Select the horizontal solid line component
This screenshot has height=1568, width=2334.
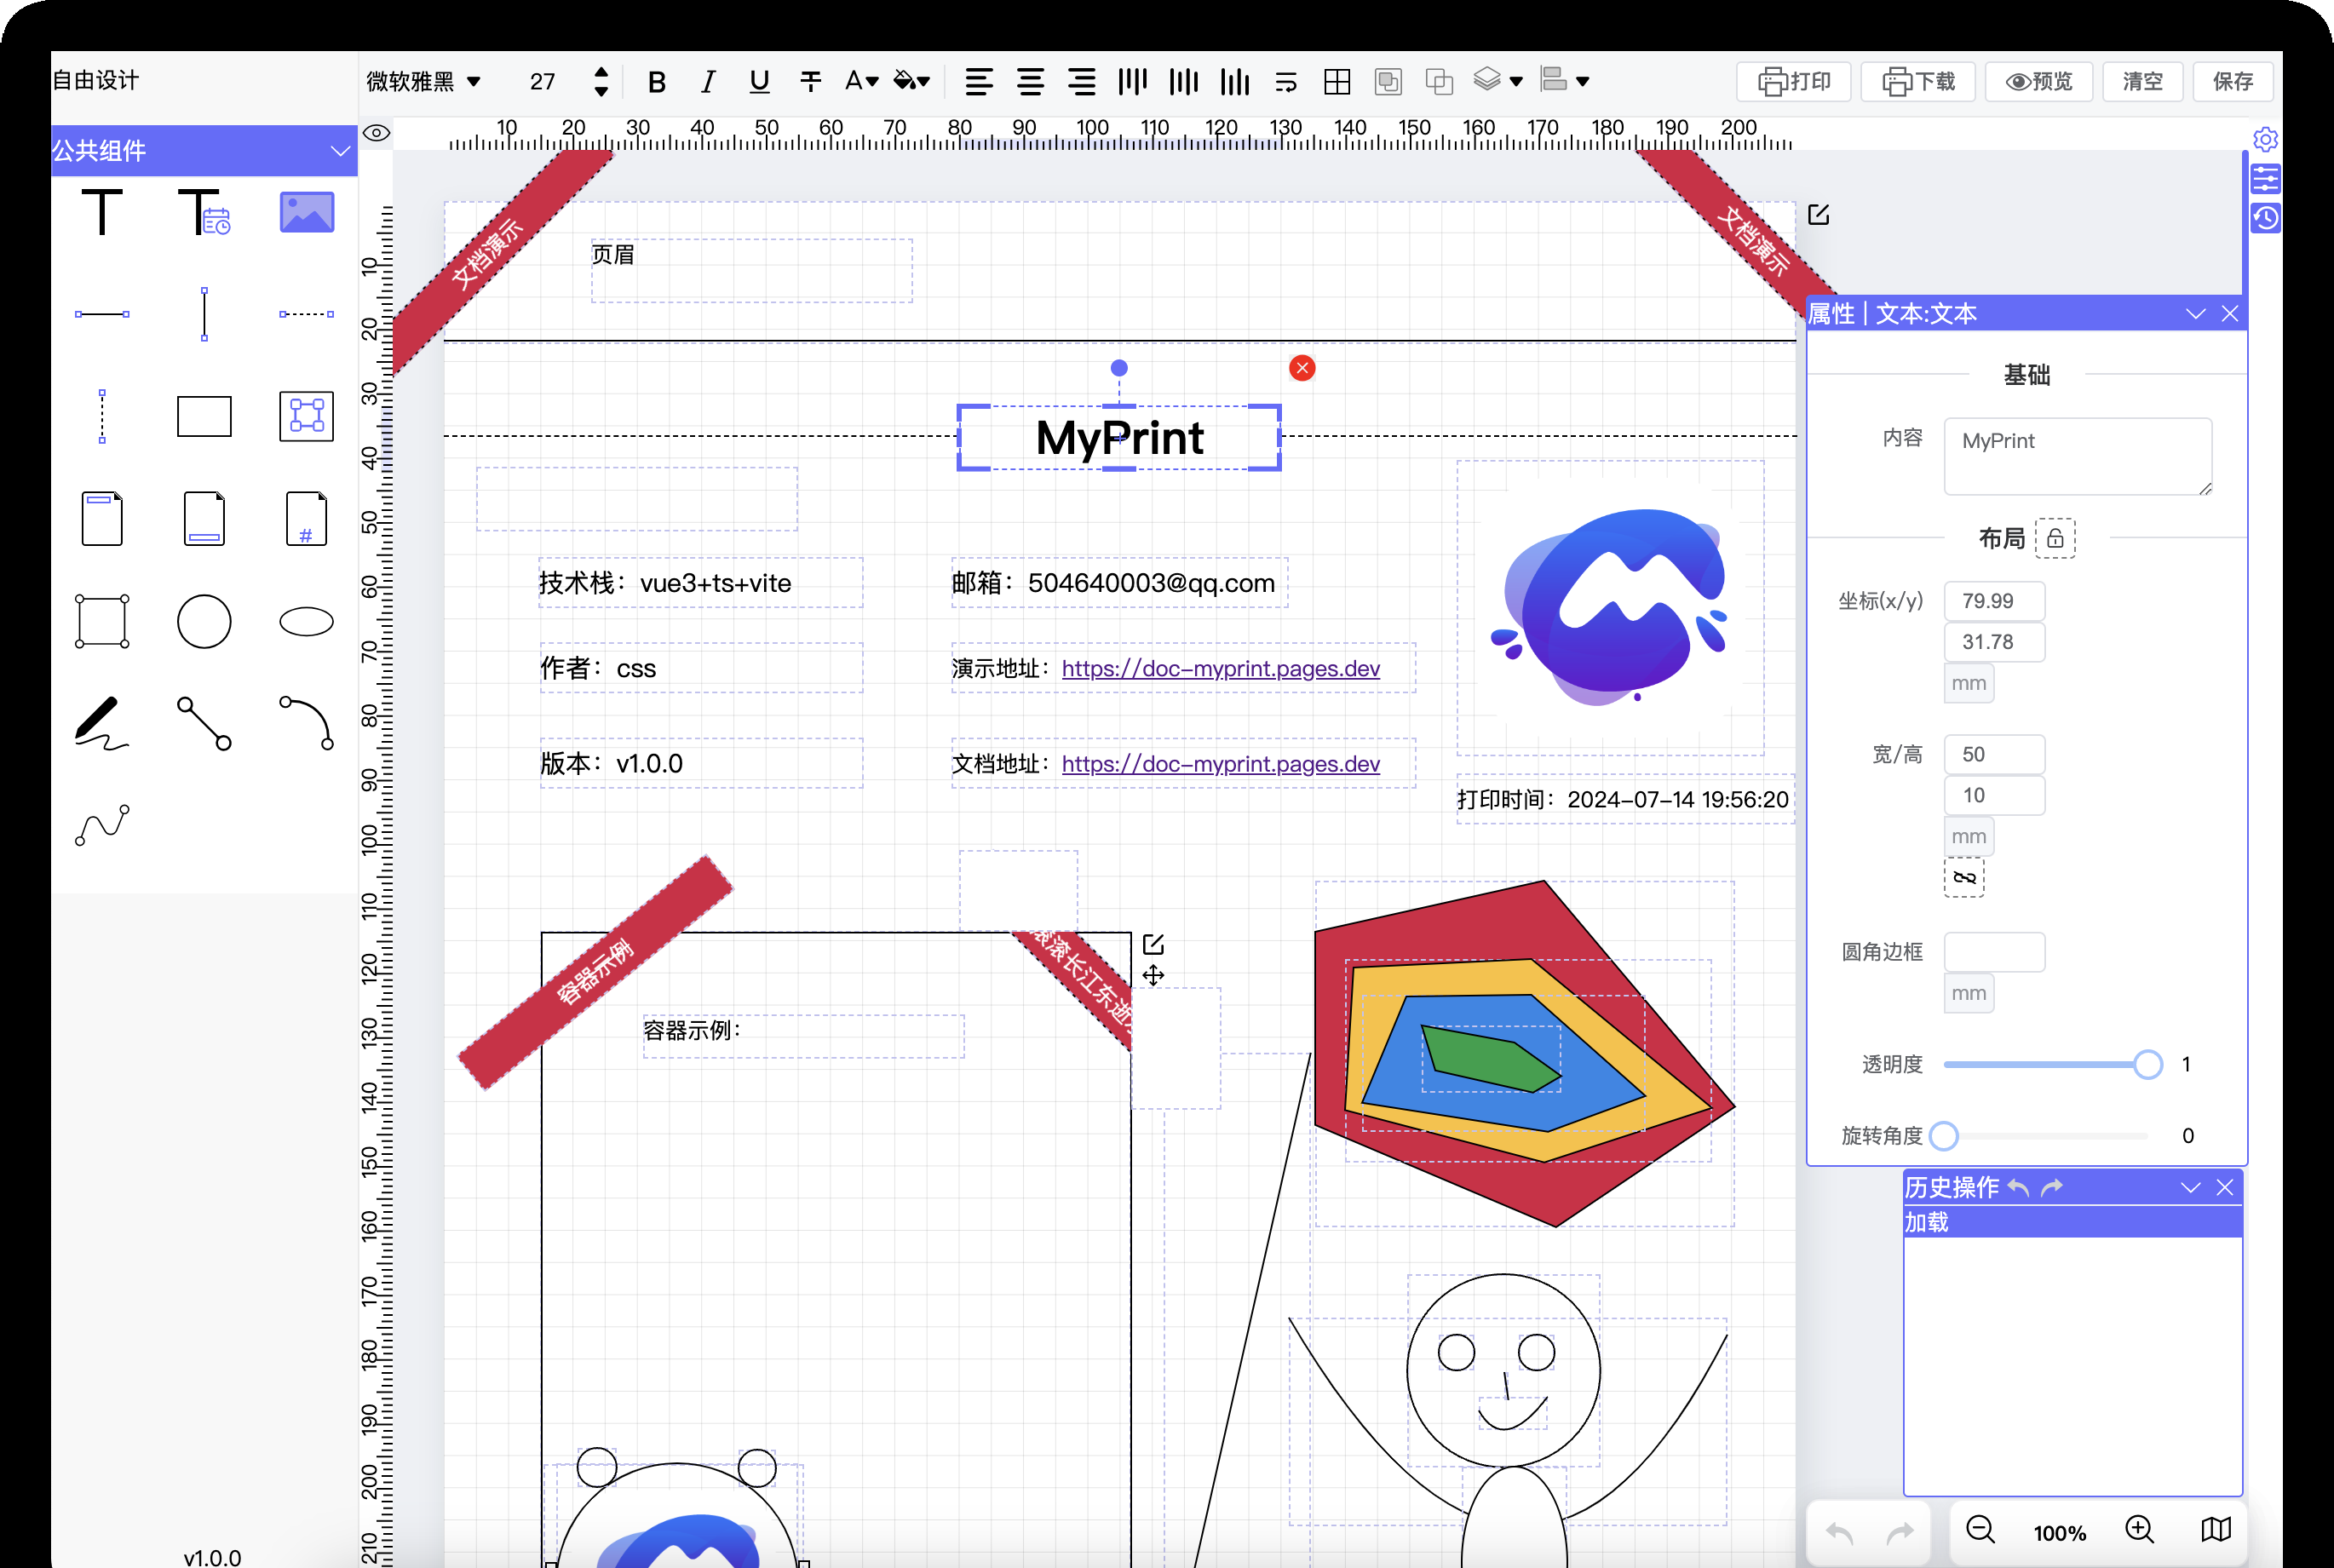102,314
